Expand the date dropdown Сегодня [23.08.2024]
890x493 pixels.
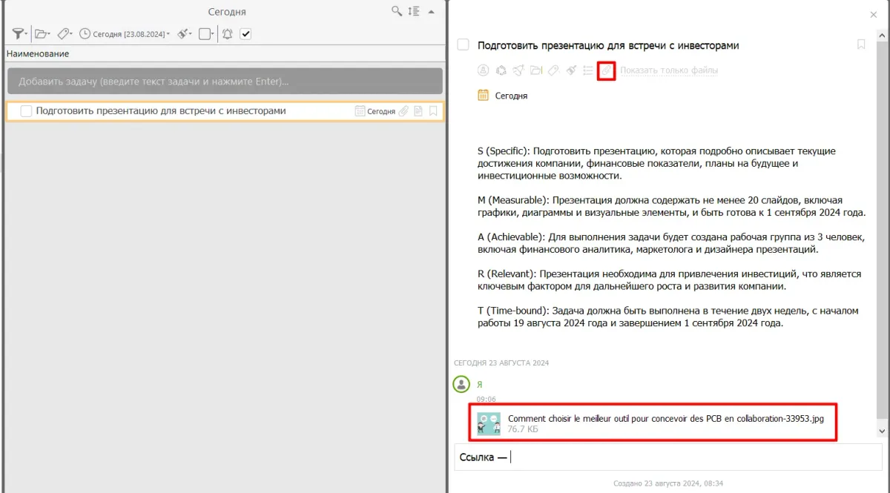coord(125,33)
